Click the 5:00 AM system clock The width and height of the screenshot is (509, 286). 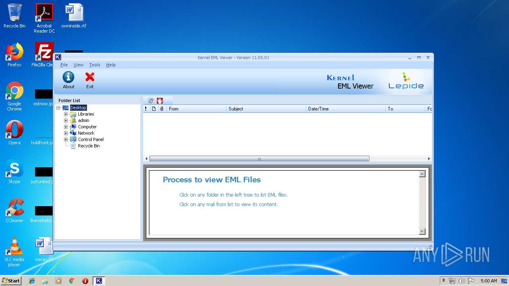click(x=489, y=281)
